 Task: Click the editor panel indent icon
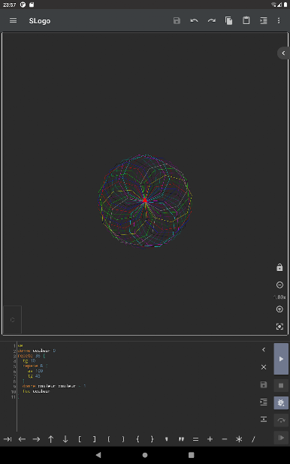(x=264, y=402)
